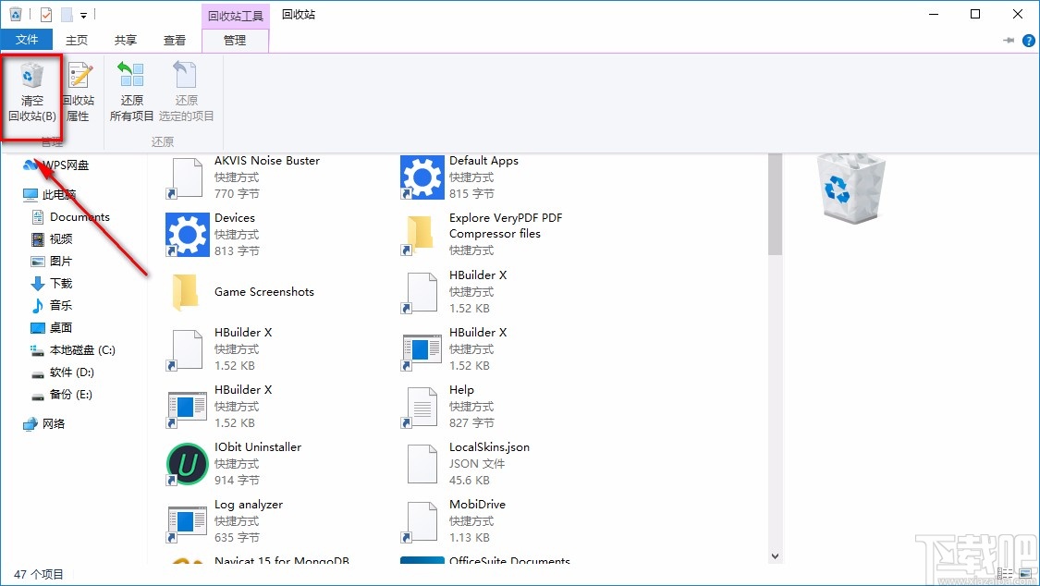Open the 文件 menu
This screenshot has height=586, width=1040.
[27, 40]
